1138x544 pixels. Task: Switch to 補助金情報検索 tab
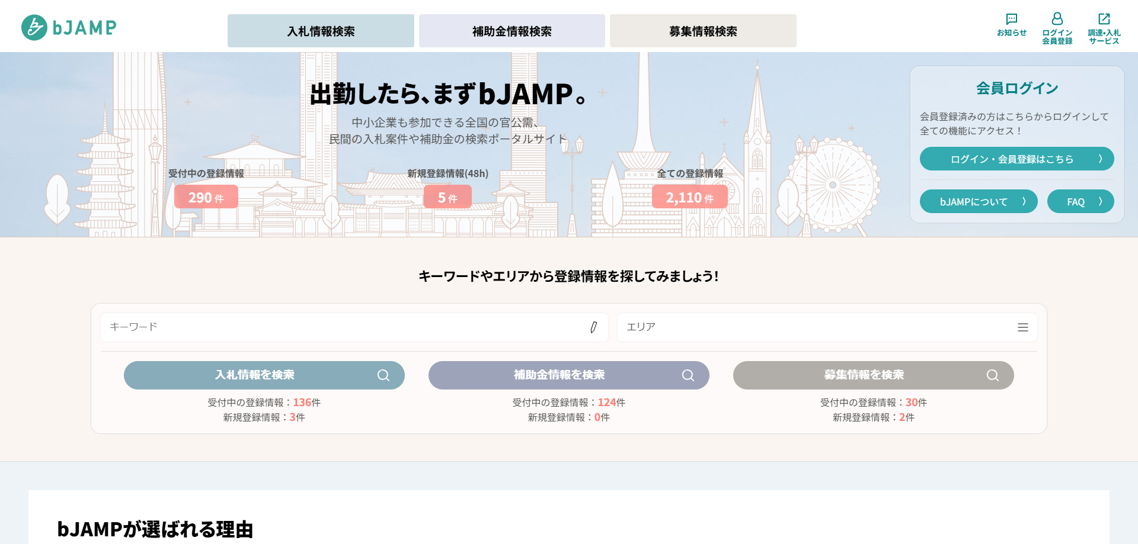pos(512,31)
